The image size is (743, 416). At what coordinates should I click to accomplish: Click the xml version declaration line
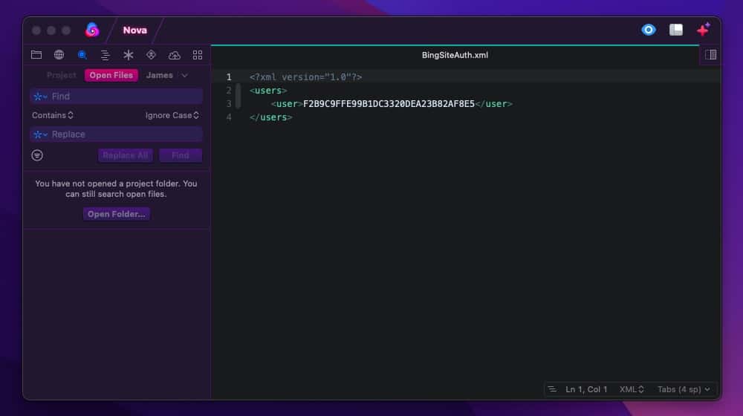pos(305,77)
